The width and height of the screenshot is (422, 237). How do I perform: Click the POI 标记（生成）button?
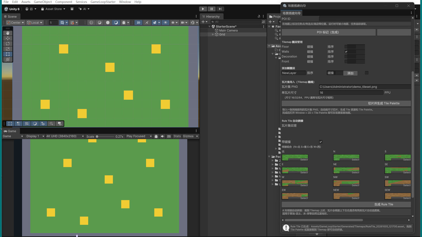pyautogui.click(x=329, y=32)
